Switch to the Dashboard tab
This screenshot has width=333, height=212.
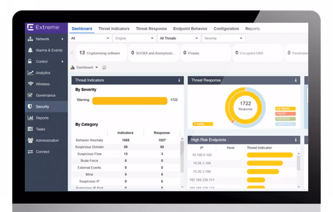coord(82,29)
